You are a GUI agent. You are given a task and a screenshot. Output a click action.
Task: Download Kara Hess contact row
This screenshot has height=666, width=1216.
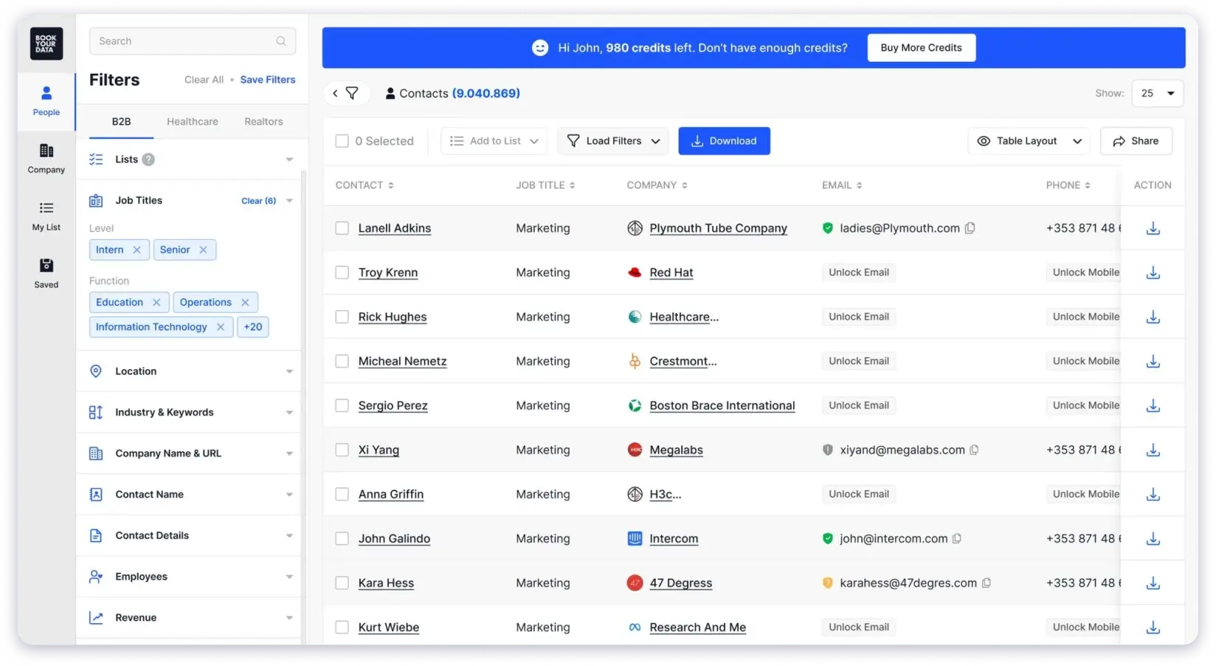point(1153,583)
